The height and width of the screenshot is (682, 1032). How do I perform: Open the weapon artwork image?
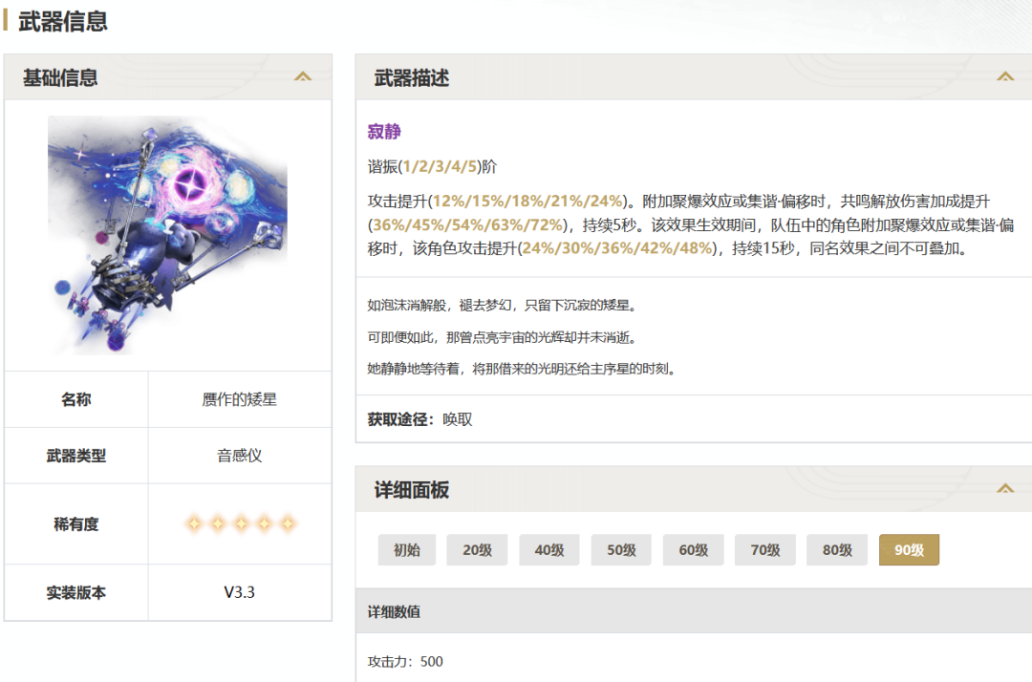(167, 235)
